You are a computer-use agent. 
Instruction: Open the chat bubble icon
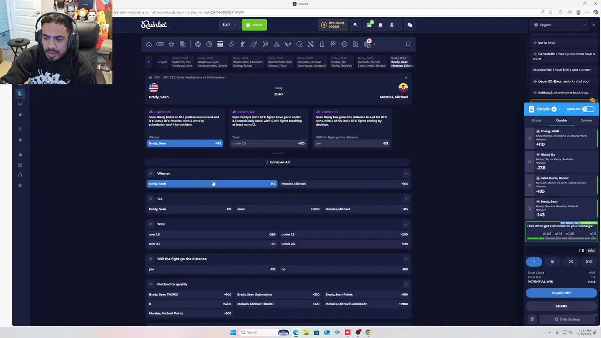pos(409,25)
